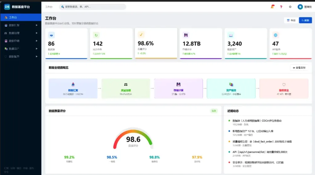Click the 97.9% timeliness metric
This screenshot has height=175, width=315.
(197, 157)
